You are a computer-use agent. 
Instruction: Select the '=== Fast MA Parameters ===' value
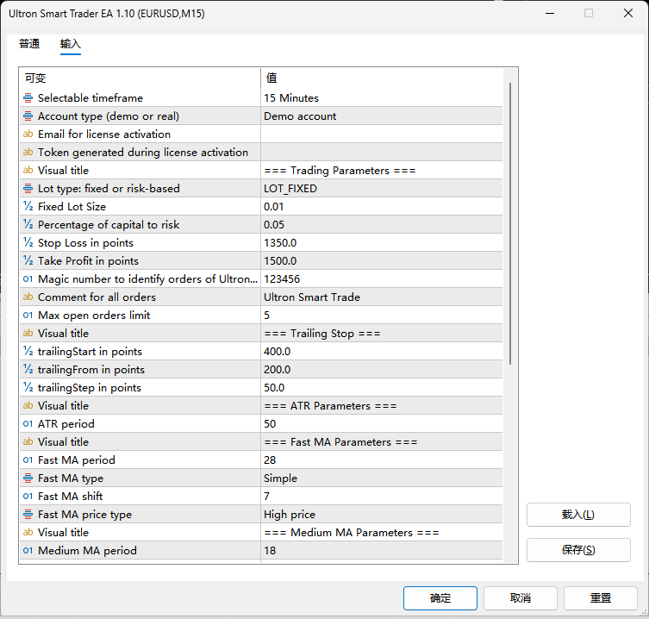point(382,442)
